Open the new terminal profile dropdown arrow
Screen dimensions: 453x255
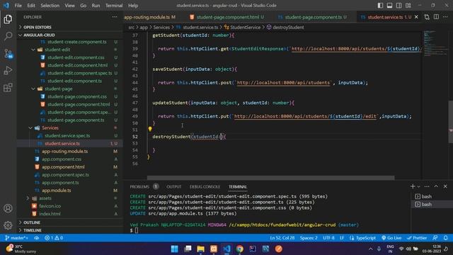418,187
